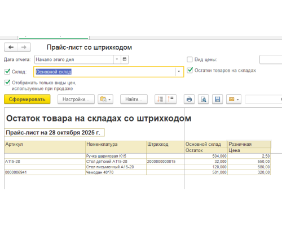Screen dimensions: 282x226
Task: Print the report with printer icon
Action: 189,99
